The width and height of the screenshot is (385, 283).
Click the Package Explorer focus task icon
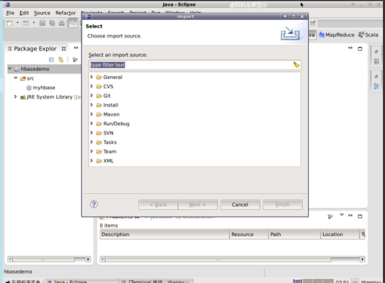click(x=75, y=60)
